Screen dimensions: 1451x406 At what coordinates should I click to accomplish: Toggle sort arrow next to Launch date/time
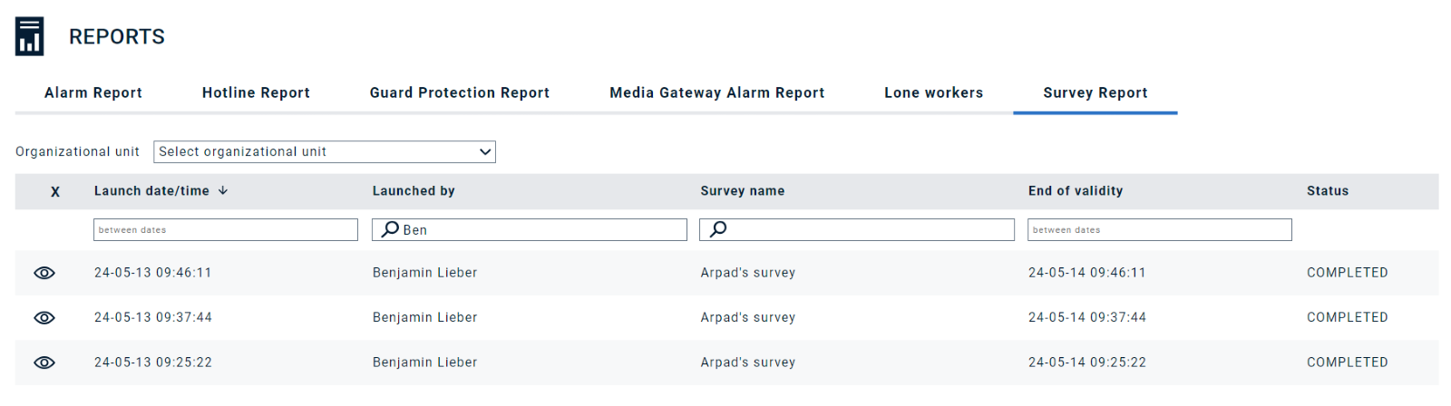point(223,191)
